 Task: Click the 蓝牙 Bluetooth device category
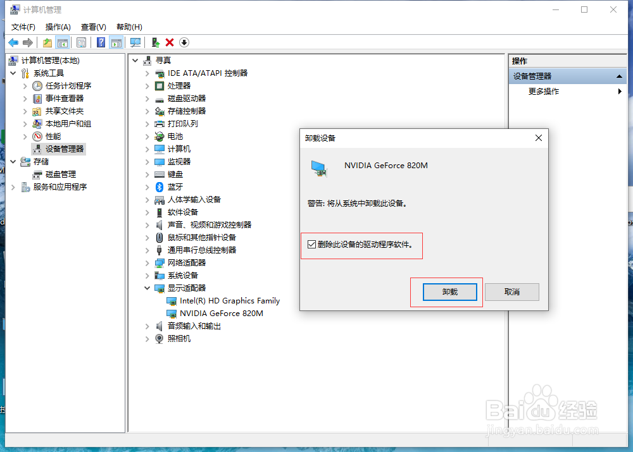click(x=175, y=186)
